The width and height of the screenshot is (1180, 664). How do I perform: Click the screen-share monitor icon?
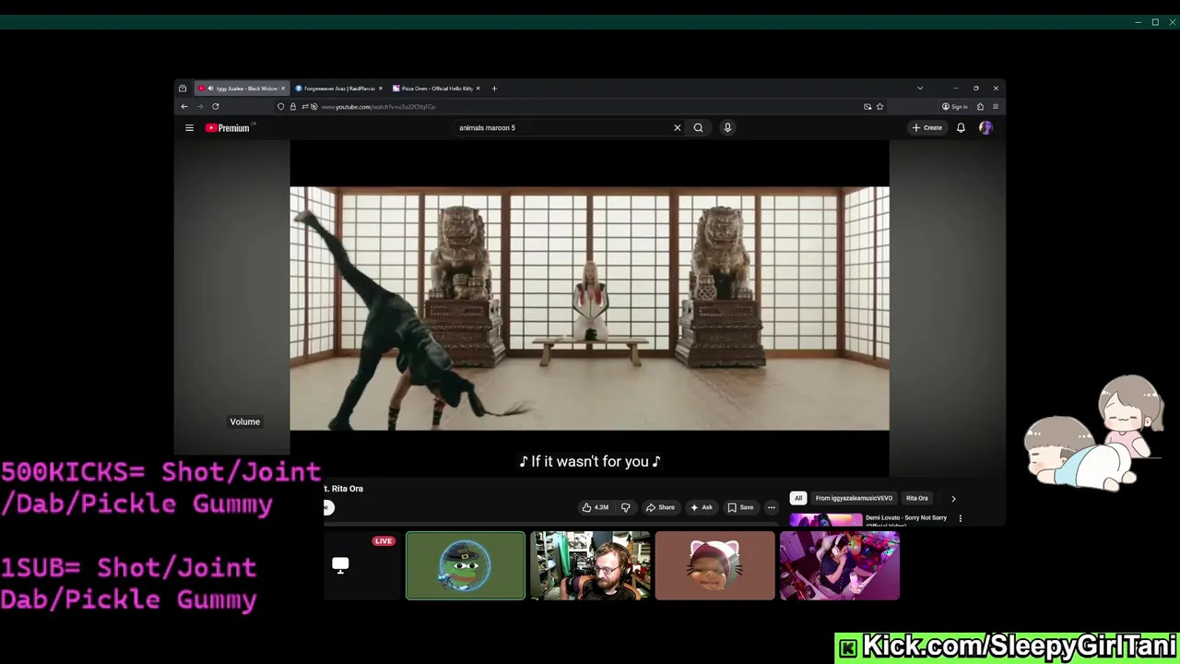tap(340, 565)
